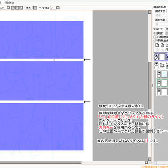Viewport: 168px width, 168px height.
Task: Toggle move-link box of green-outlined layer
Action: (x=159, y=85)
